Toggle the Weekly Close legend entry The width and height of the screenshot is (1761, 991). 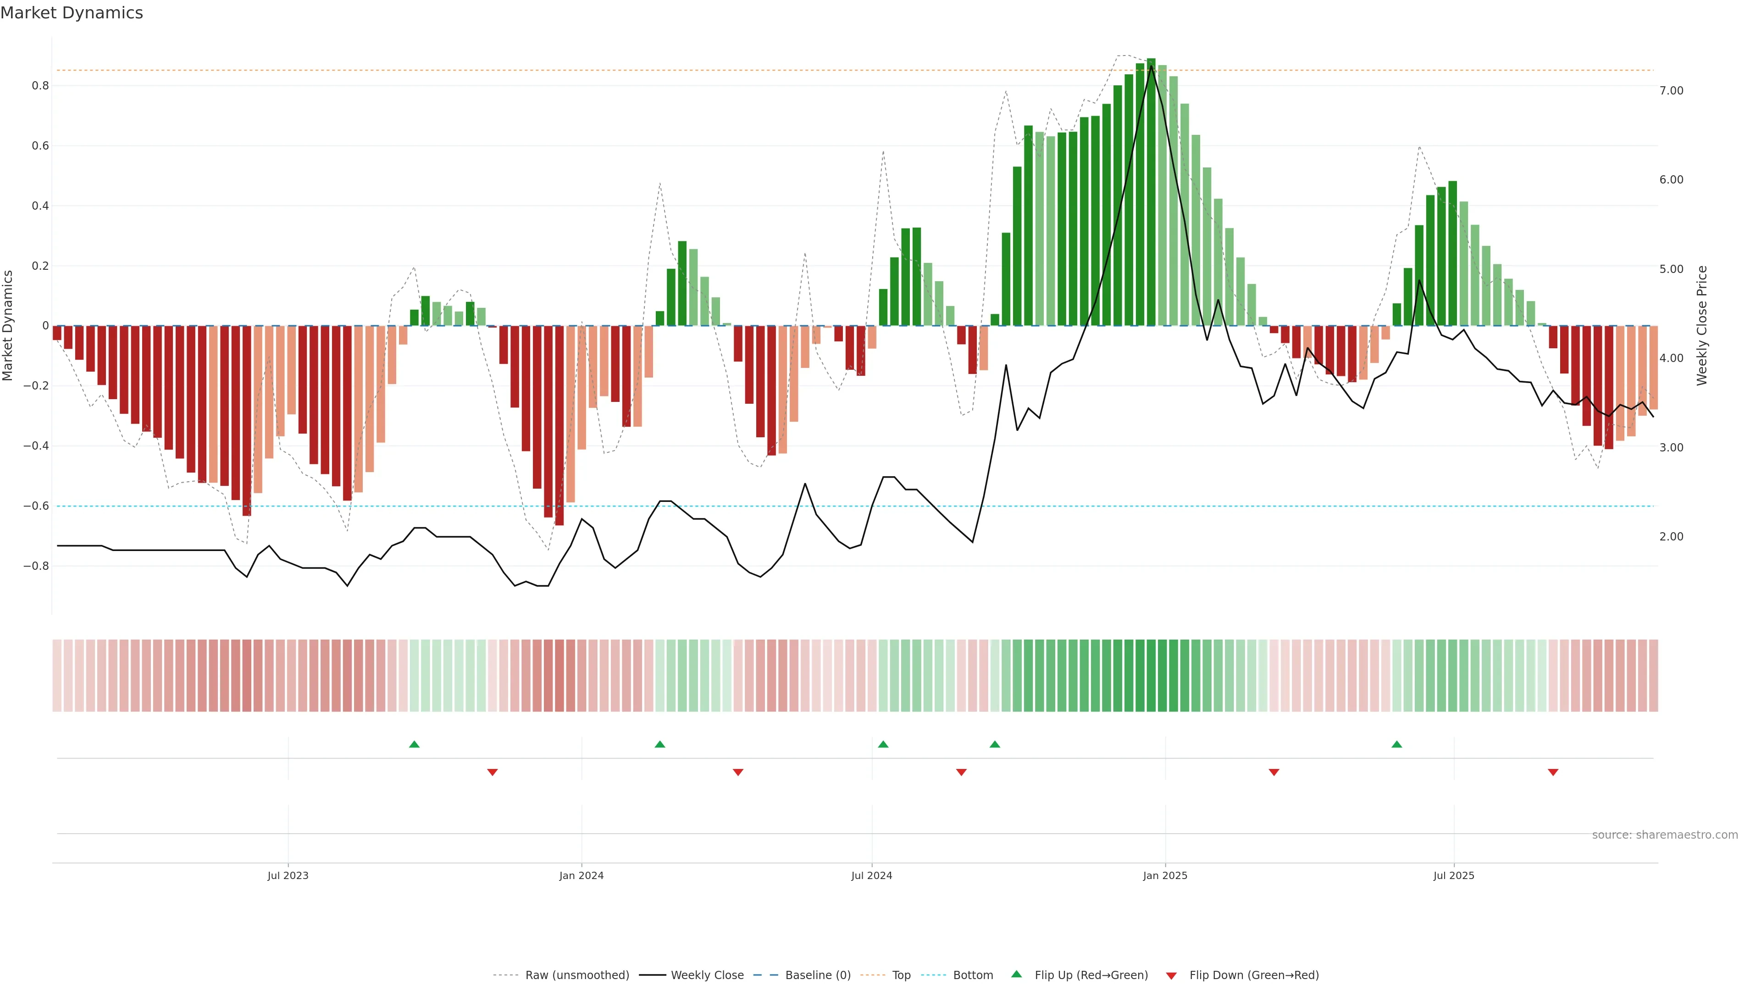coord(707,975)
